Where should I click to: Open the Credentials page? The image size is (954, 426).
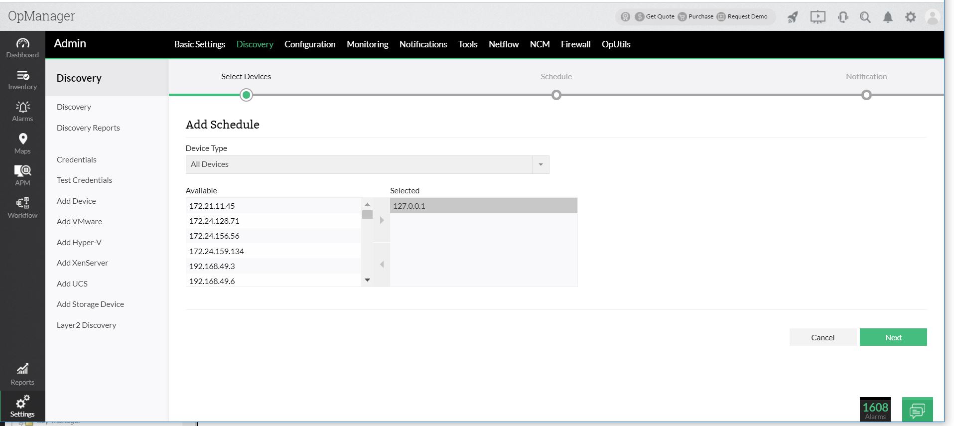coord(77,159)
